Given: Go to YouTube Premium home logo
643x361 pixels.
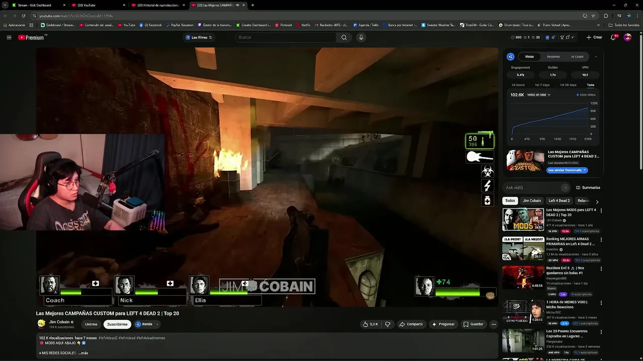Looking at the screenshot, I should pos(31,37).
